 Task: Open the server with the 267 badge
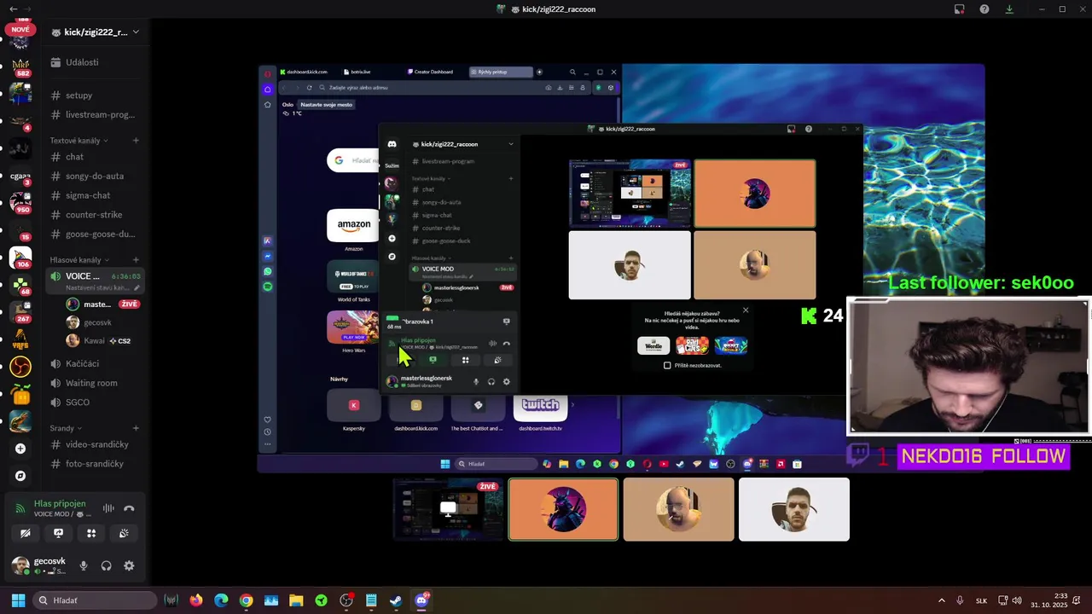[x=20, y=312]
